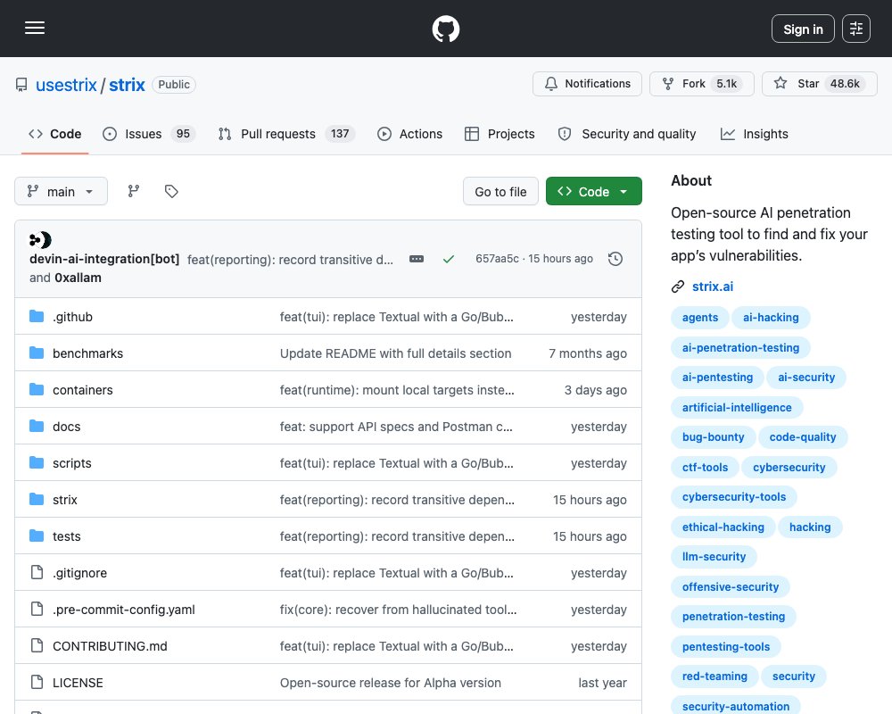The width and height of the screenshot is (892, 714).
Task: Switch to the Code tab
Action: pyautogui.click(x=54, y=134)
